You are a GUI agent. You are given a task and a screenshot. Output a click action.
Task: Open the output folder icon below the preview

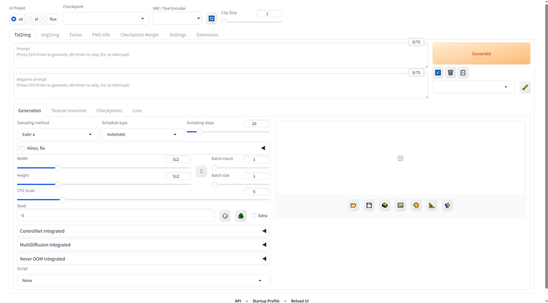tap(353, 205)
